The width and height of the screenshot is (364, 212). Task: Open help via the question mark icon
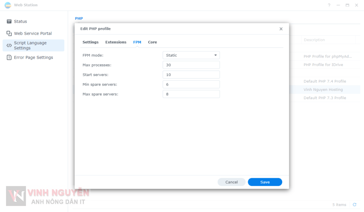329,5
